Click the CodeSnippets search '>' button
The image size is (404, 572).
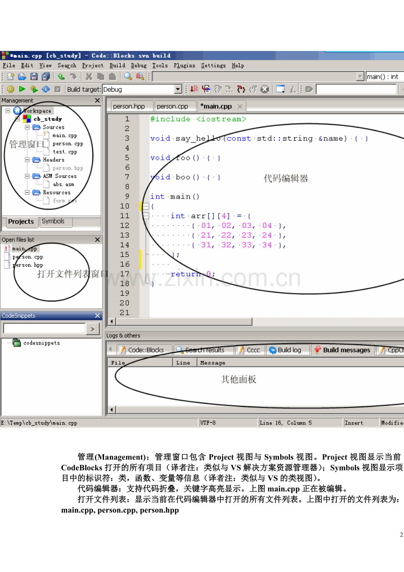[93, 329]
